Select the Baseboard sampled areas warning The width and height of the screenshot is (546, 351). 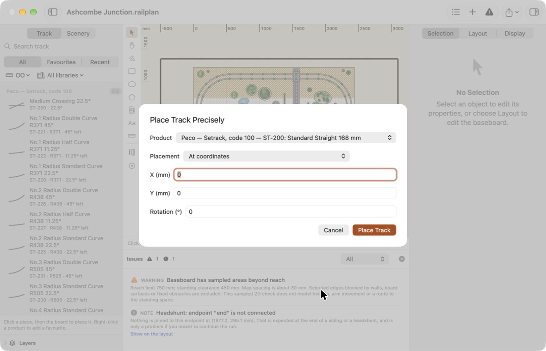pos(266,290)
